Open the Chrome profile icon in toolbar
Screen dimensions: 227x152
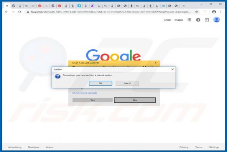click(x=214, y=12)
